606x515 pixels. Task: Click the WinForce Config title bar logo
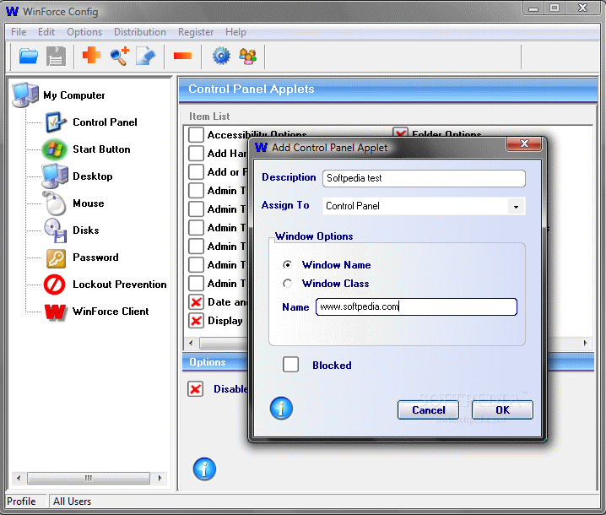click(x=12, y=11)
